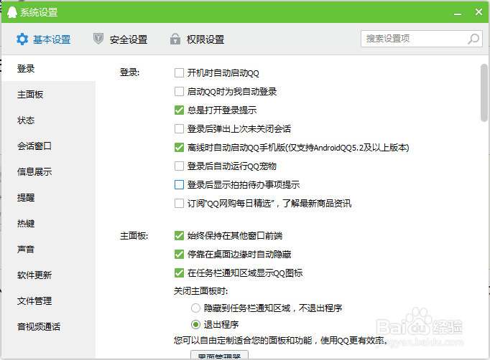Click the 主面板: section heading

tap(134, 236)
